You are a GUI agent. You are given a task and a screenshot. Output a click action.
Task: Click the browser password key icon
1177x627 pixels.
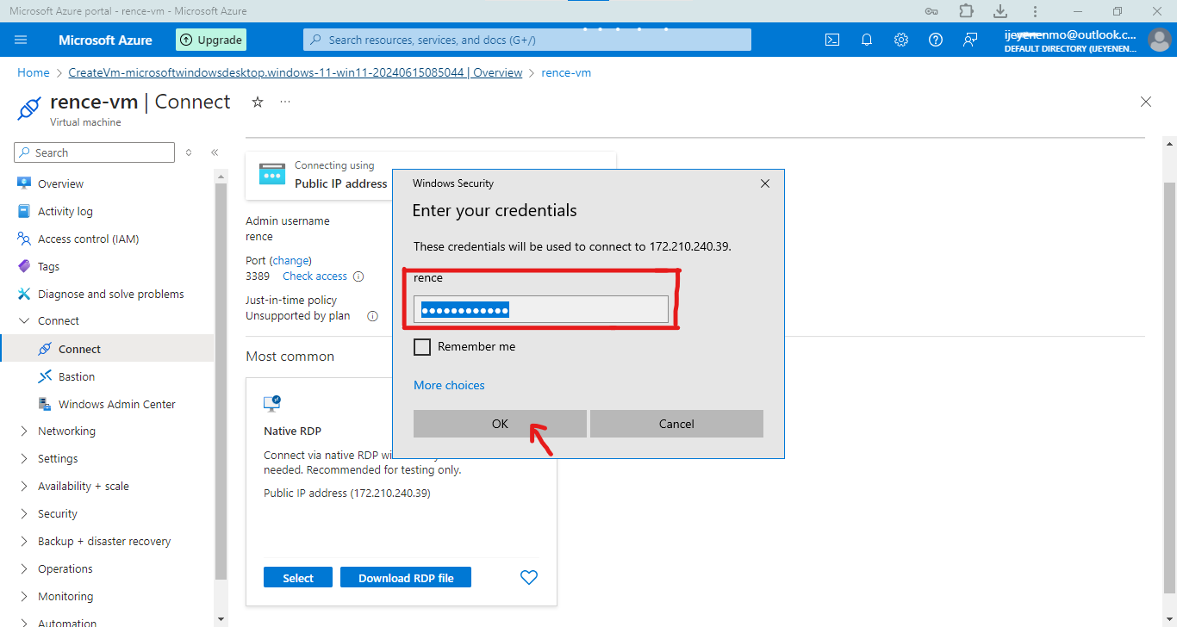coord(931,11)
